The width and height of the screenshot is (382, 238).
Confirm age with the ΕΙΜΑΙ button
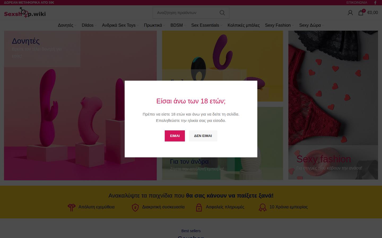[175, 136]
